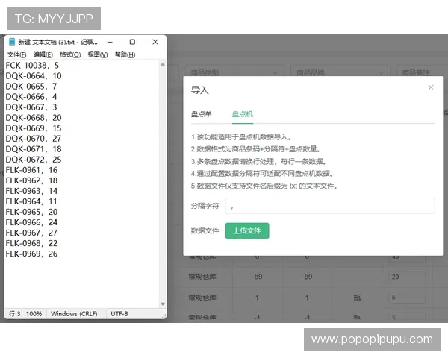Click line "FLK-0966, 24" in Notepad

31,222
